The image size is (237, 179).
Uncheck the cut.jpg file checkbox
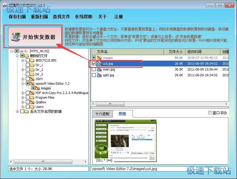click(x=94, y=64)
